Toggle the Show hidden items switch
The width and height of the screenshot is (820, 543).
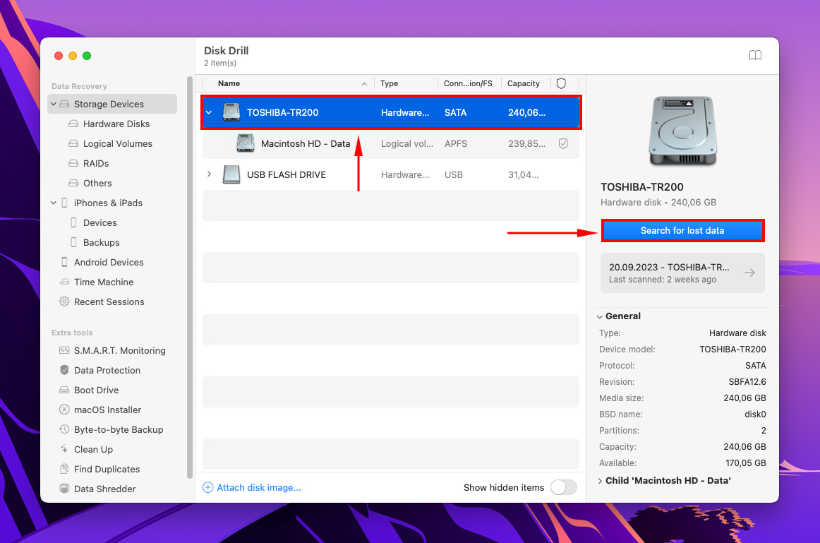click(563, 487)
